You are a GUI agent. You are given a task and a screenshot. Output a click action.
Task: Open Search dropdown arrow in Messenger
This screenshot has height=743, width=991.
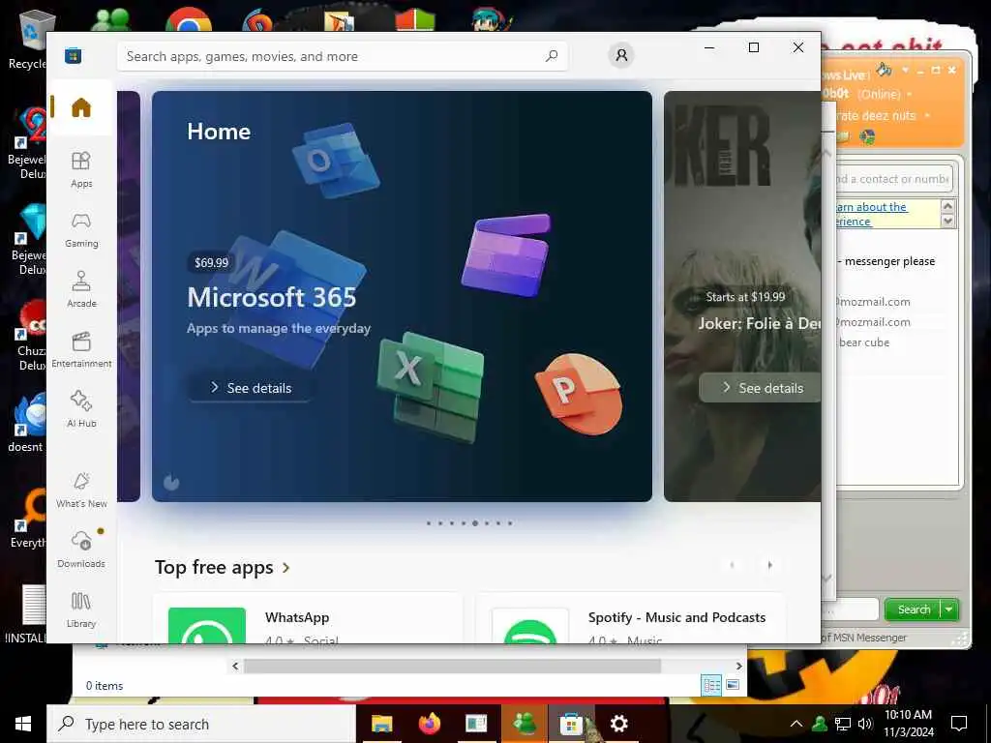click(949, 609)
